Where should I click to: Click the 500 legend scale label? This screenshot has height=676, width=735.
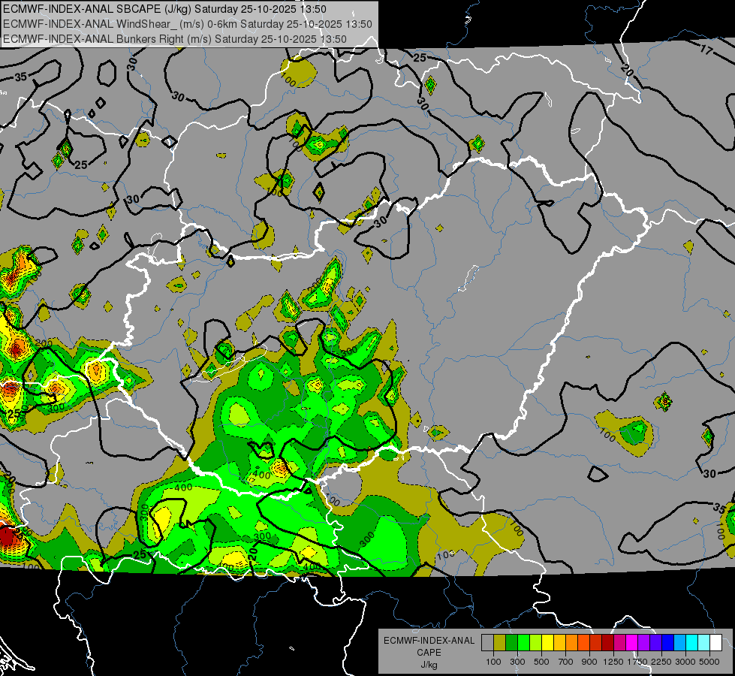pos(541,662)
